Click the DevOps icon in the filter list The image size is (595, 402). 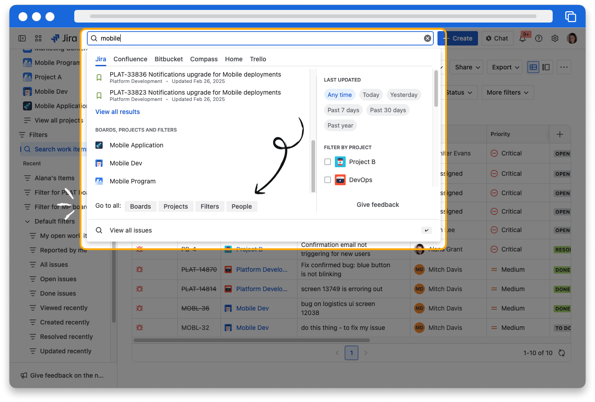pos(340,180)
